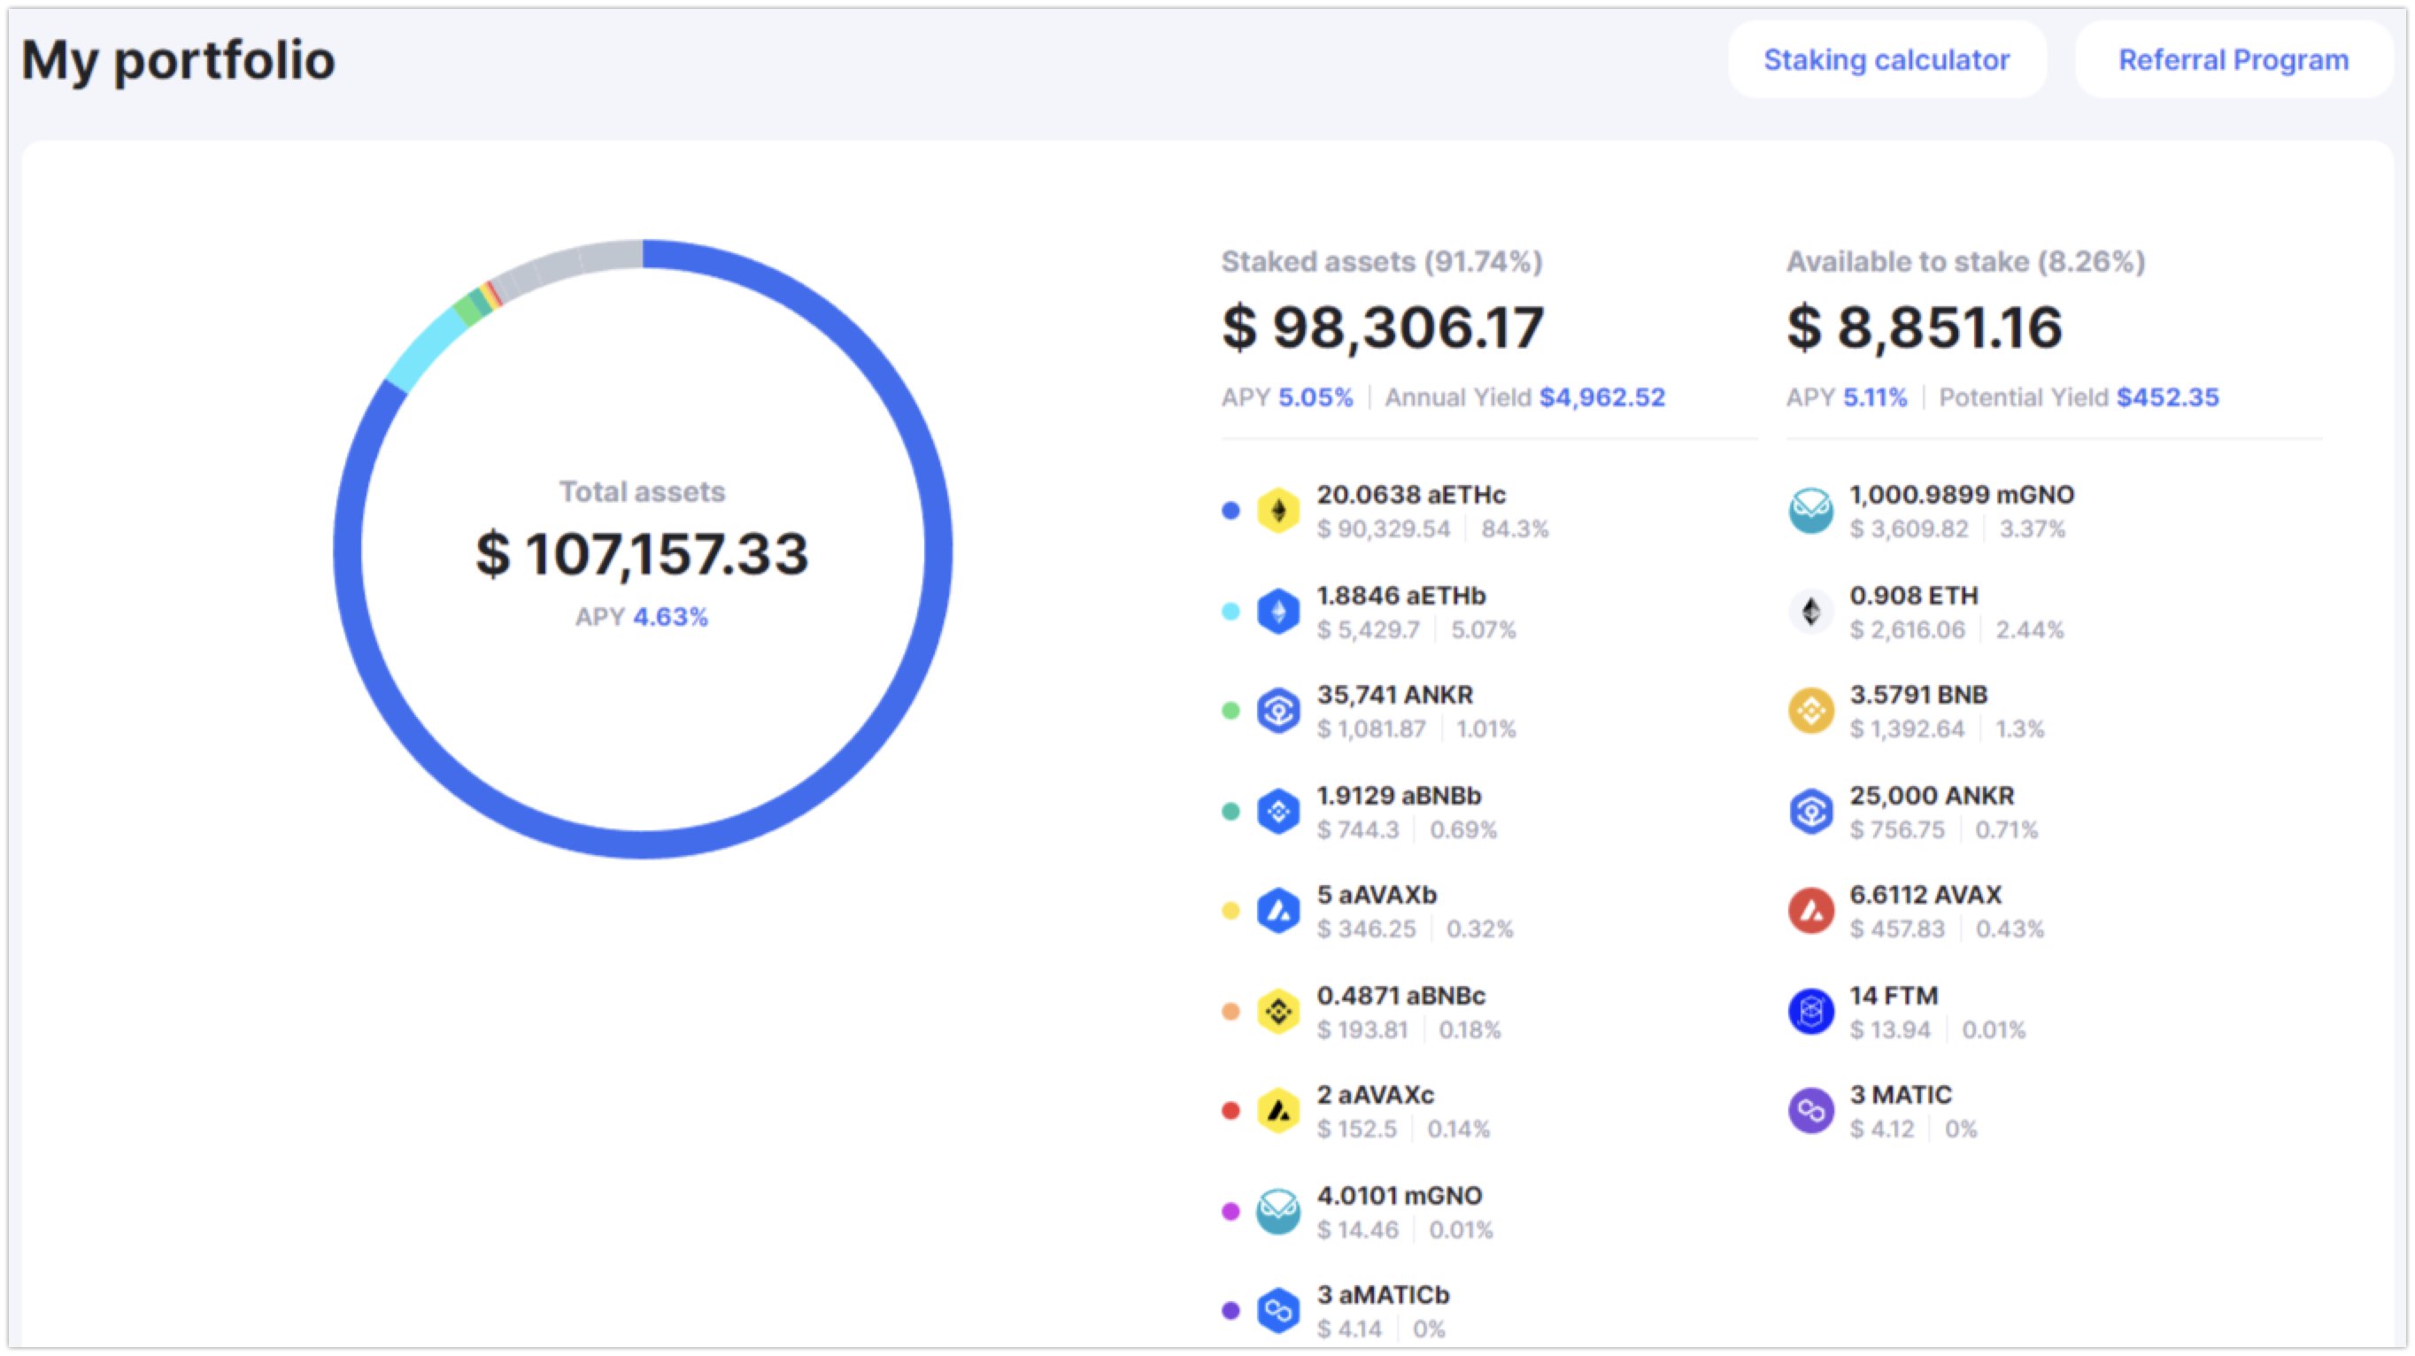The height and width of the screenshot is (1356, 2415).
Task: Click the available amount $ 8,851.16
Action: pos(1925,327)
